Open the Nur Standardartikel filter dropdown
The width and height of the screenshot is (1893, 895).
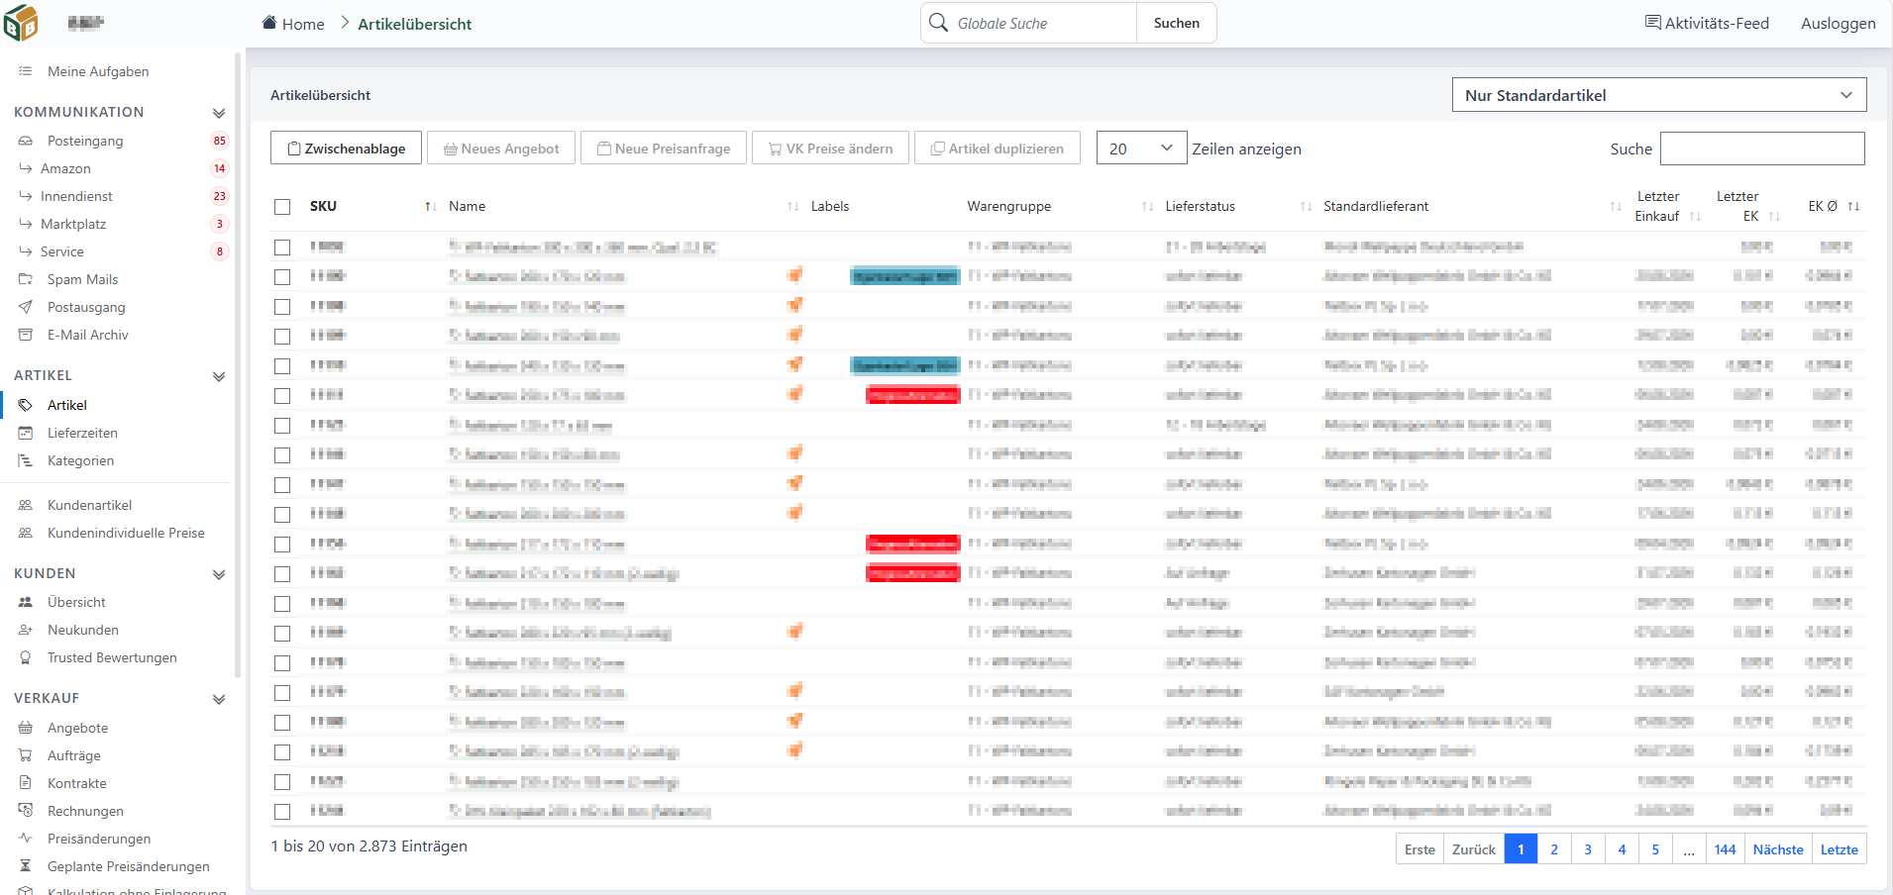pos(1659,95)
